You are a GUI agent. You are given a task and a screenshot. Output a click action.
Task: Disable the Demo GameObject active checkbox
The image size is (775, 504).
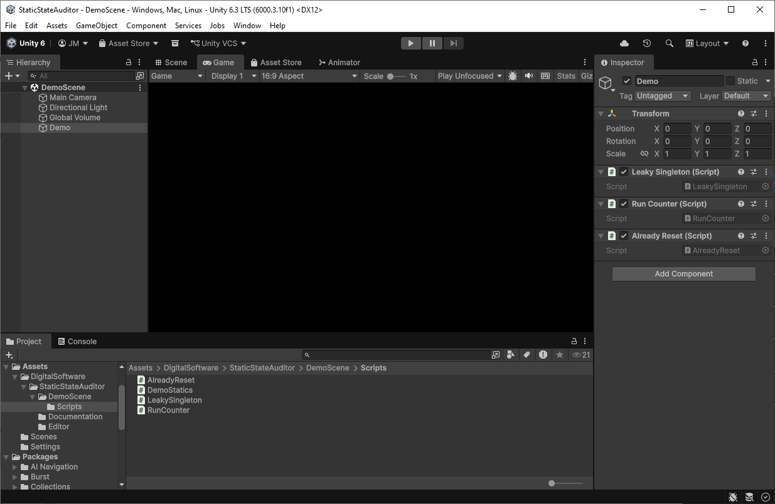(x=627, y=81)
